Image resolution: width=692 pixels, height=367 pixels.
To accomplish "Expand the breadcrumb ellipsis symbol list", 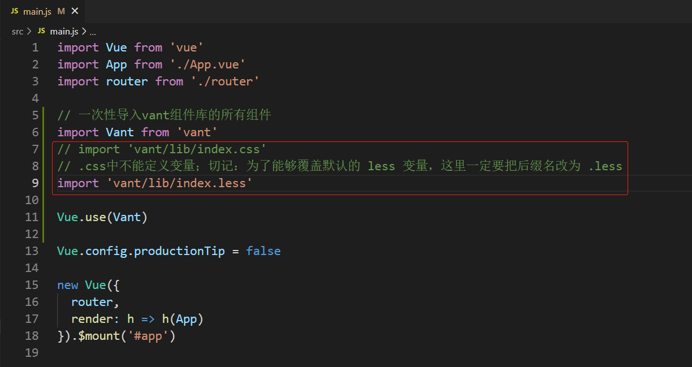I will point(93,32).
